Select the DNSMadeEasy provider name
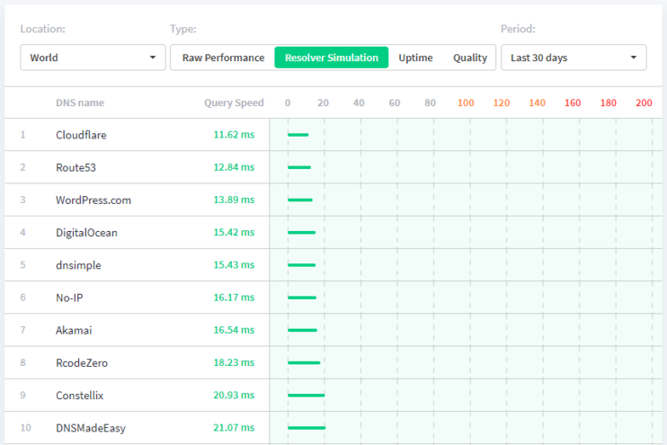 click(91, 428)
